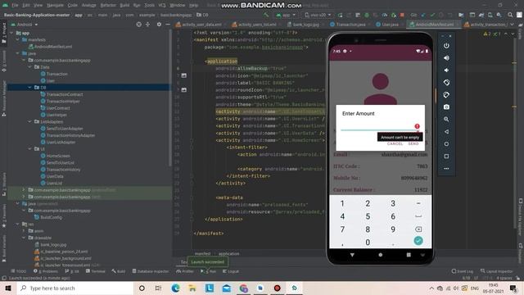Click the red Stop icon in toolbar
Viewport: 524px width, 295px height.
point(402,15)
